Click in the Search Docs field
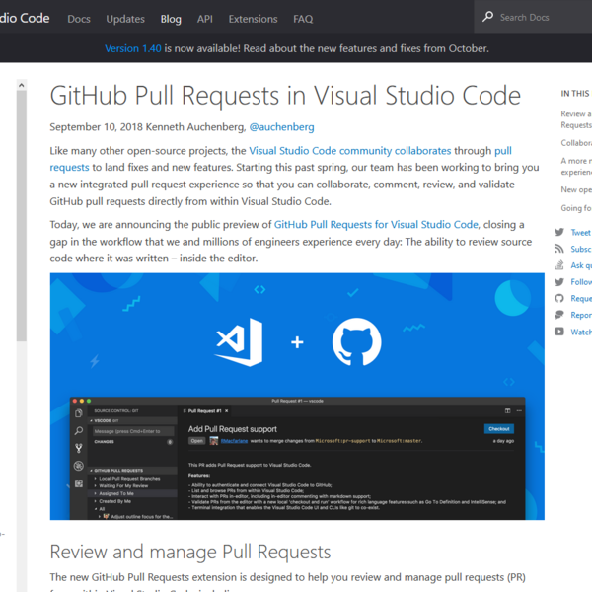This screenshot has height=592, width=592. point(533,17)
